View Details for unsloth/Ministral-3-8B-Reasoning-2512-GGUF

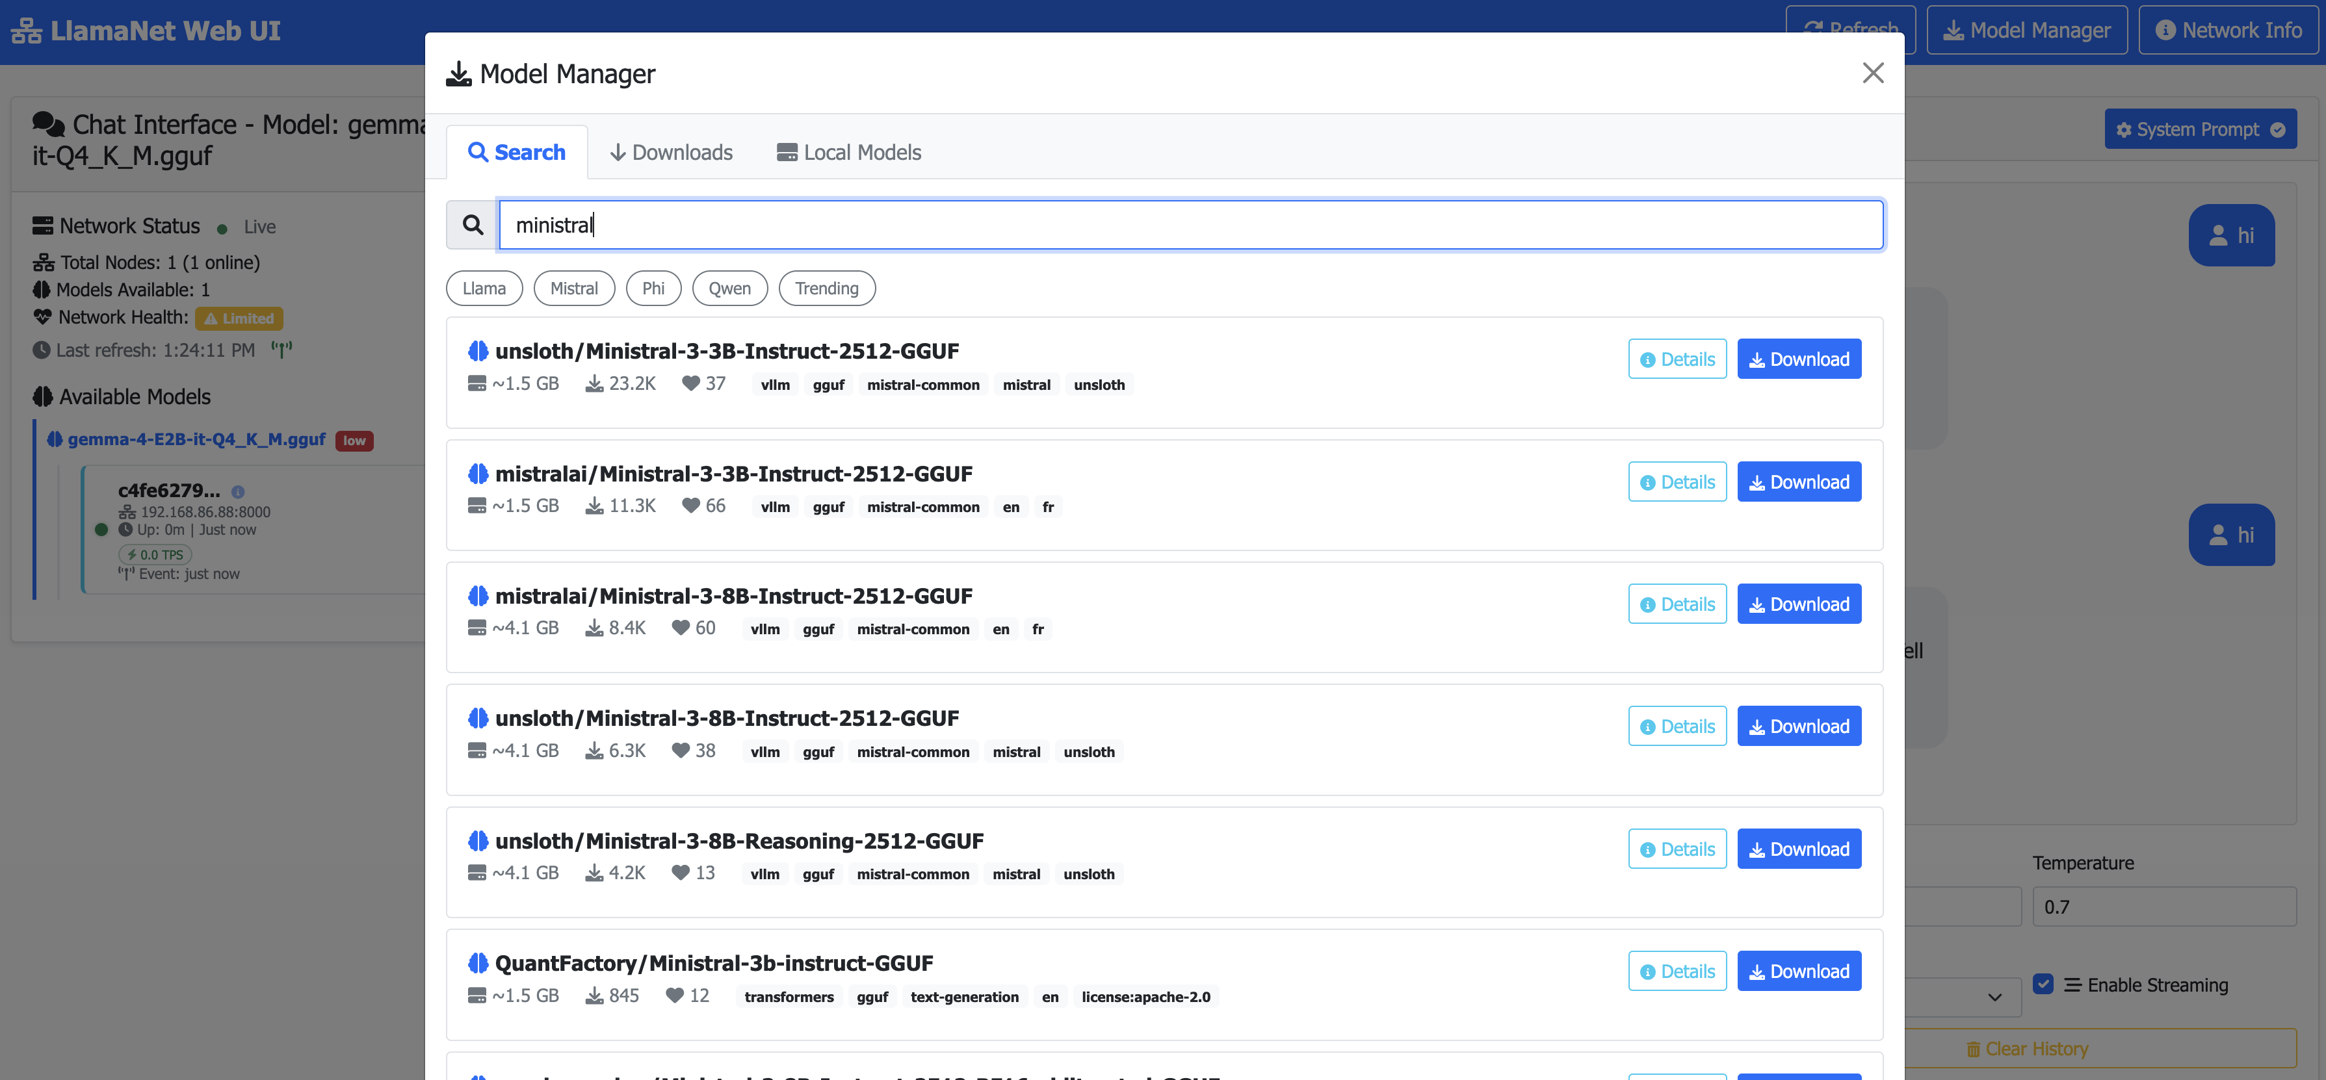click(1677, 849)
